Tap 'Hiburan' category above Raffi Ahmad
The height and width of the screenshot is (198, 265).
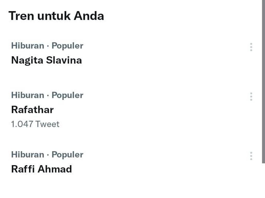pyautogui.click(x=28, y=155)
